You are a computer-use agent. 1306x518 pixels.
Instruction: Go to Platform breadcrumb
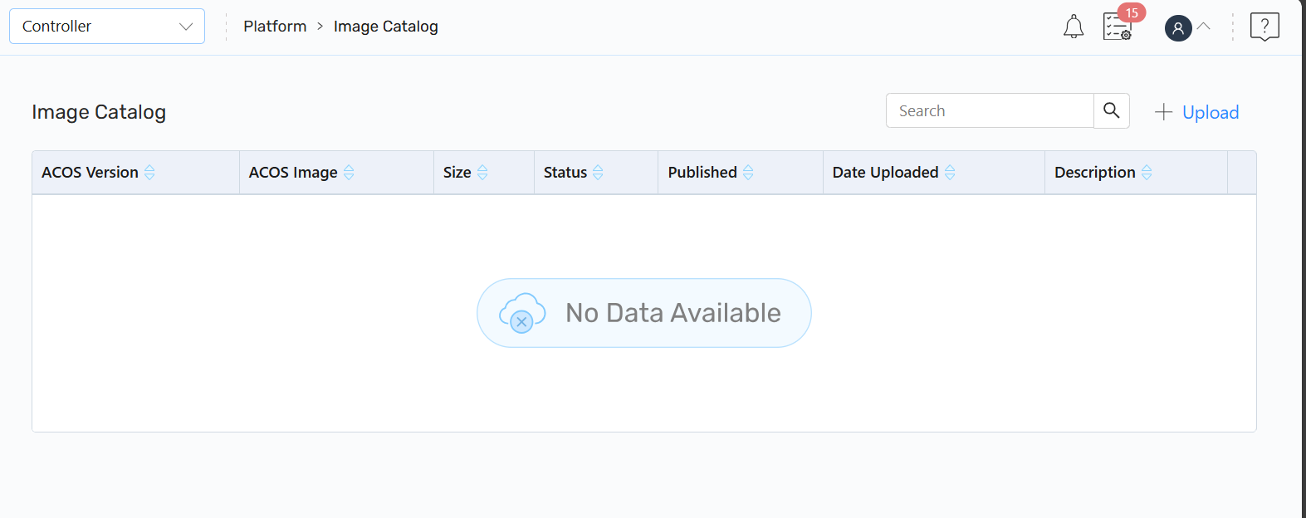pos(275,27)
